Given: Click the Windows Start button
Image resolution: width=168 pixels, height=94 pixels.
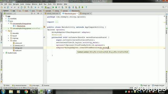Looking at the screenshot, I should coord(3,92).
